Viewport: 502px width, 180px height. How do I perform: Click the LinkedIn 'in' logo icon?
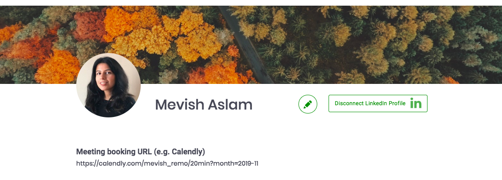416,104
